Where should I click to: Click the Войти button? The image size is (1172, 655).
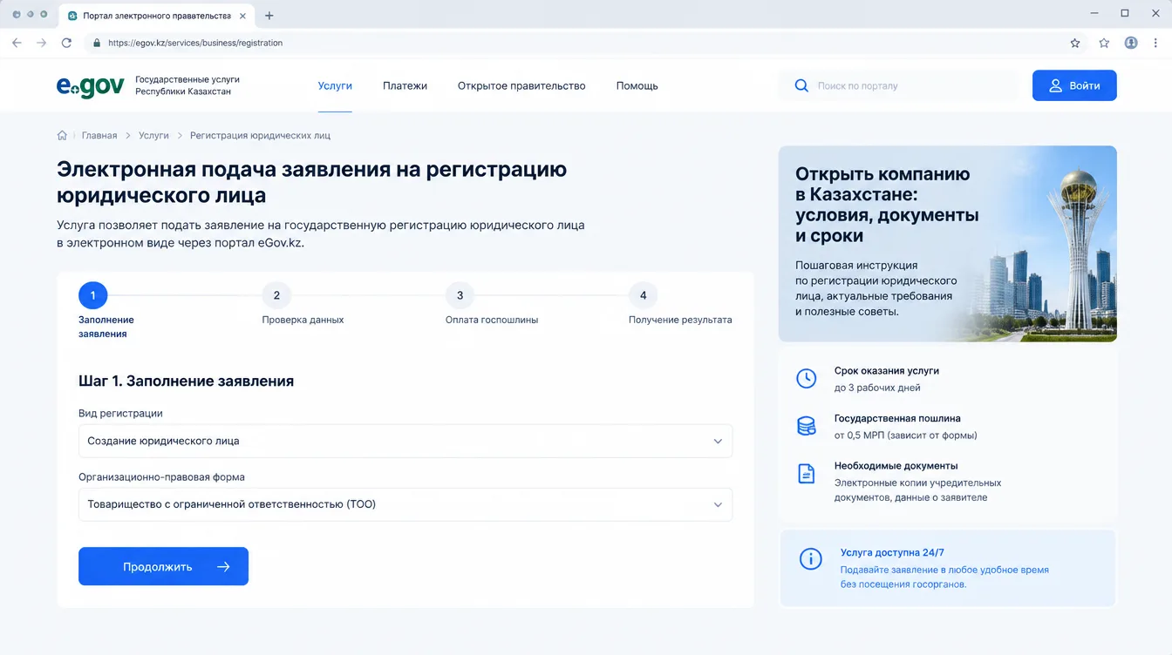pyautogui.click(x=1074, y=85)
